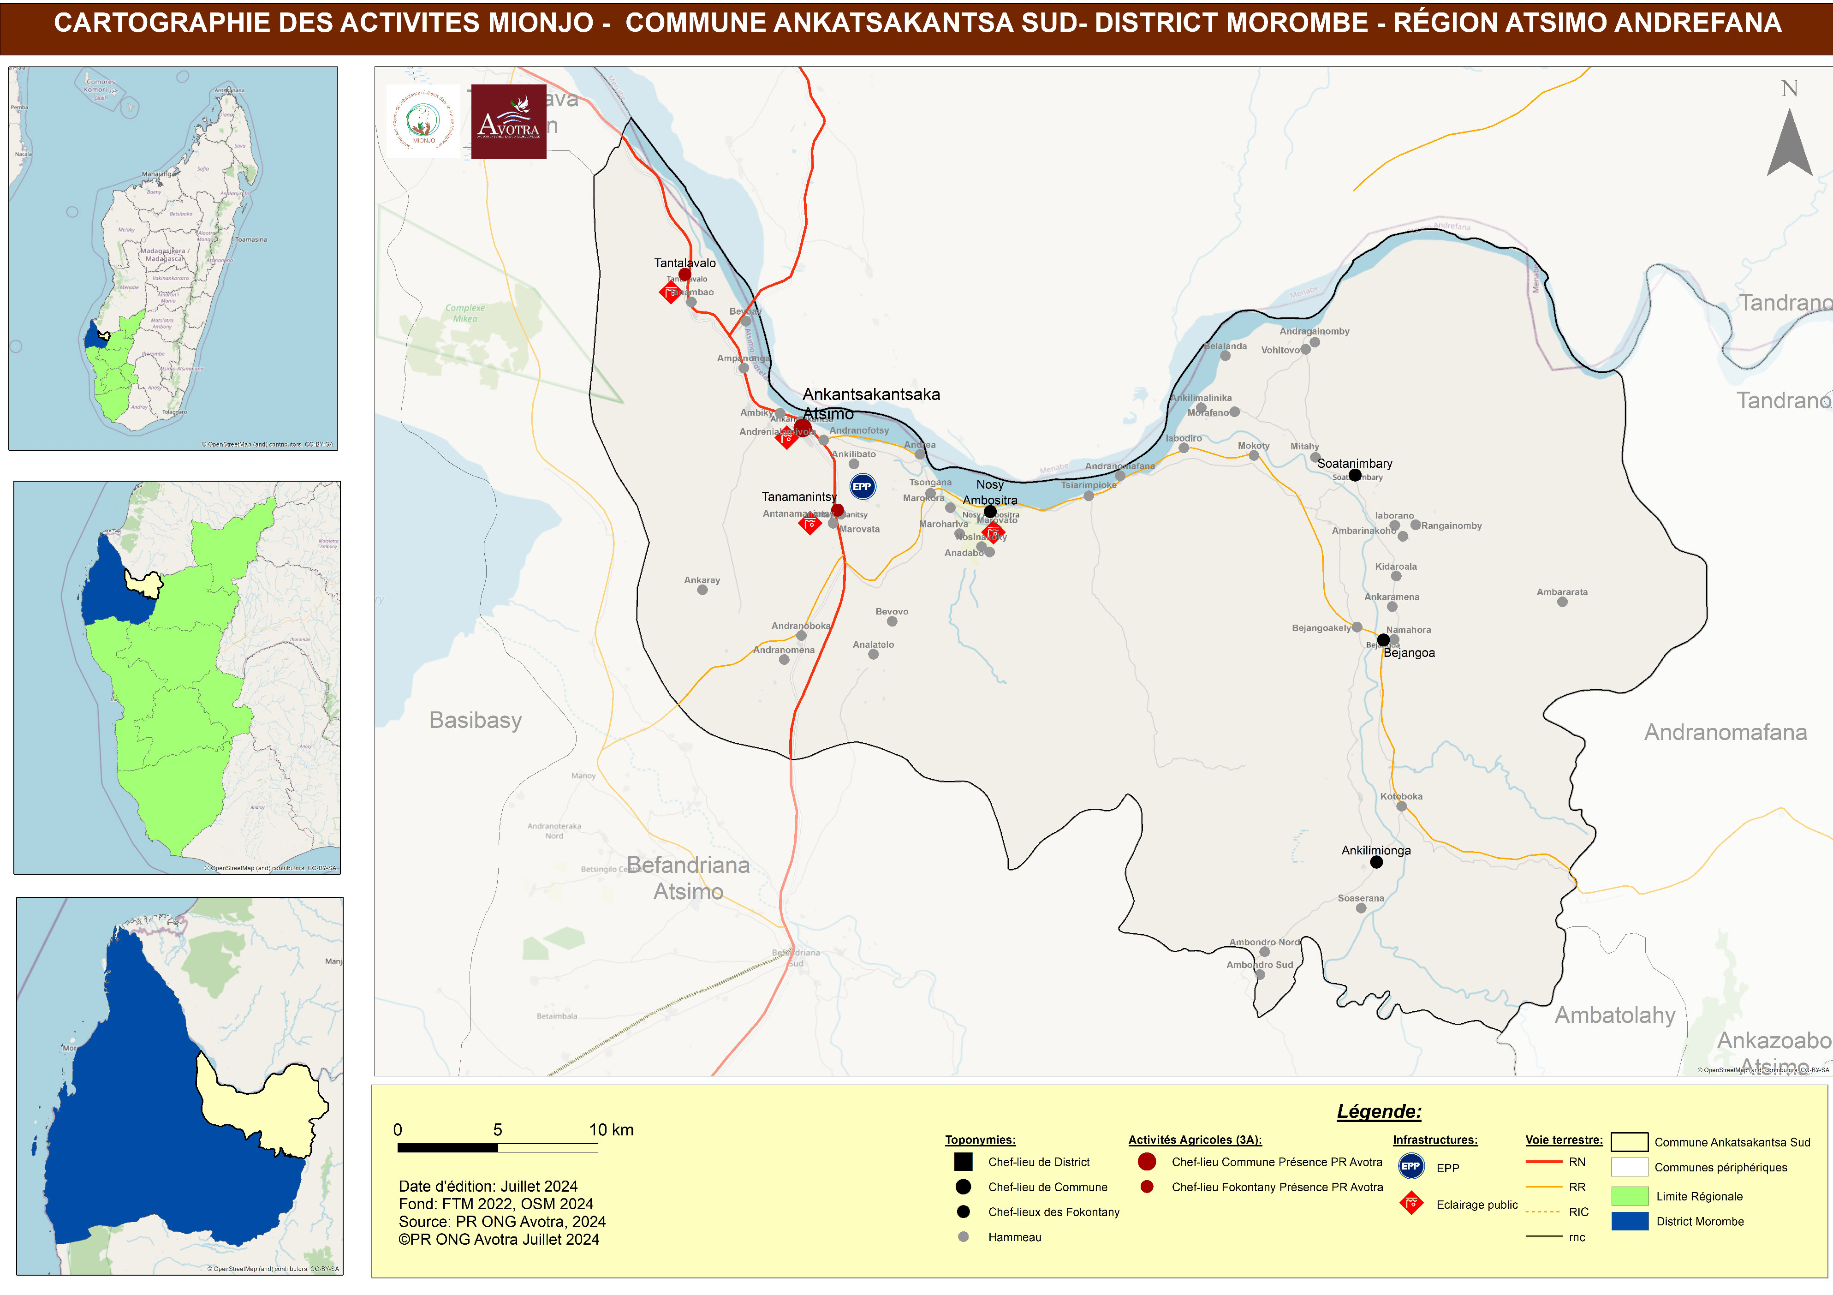
Task: Click the scale bar at 5 km
Action: click(x=497, y=1147)
